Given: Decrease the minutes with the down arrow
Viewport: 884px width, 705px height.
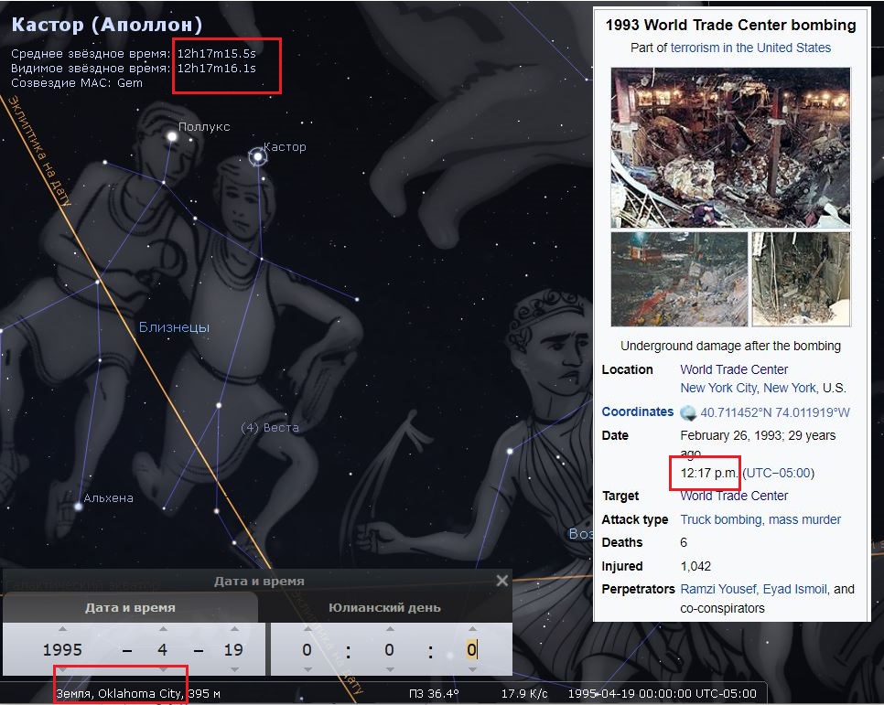Looking at the screenshot, I should (390, 669).
